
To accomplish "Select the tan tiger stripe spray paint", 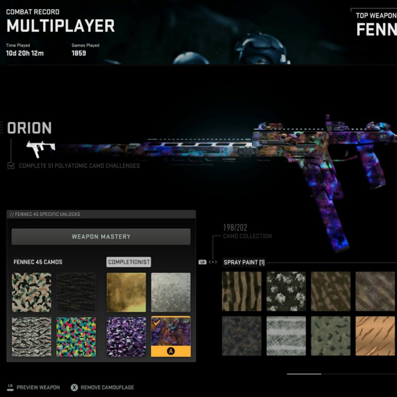I will tap(242, 291).
